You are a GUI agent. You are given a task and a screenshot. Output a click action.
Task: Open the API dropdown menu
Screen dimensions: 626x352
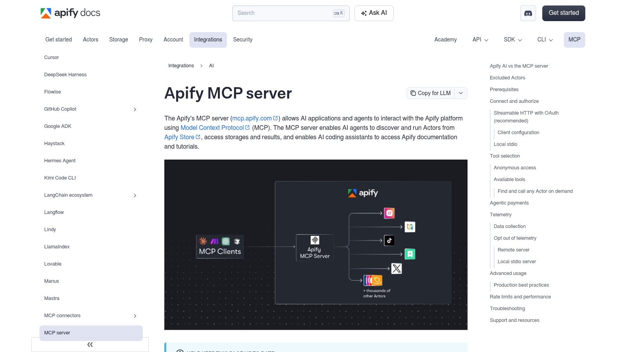480,40
